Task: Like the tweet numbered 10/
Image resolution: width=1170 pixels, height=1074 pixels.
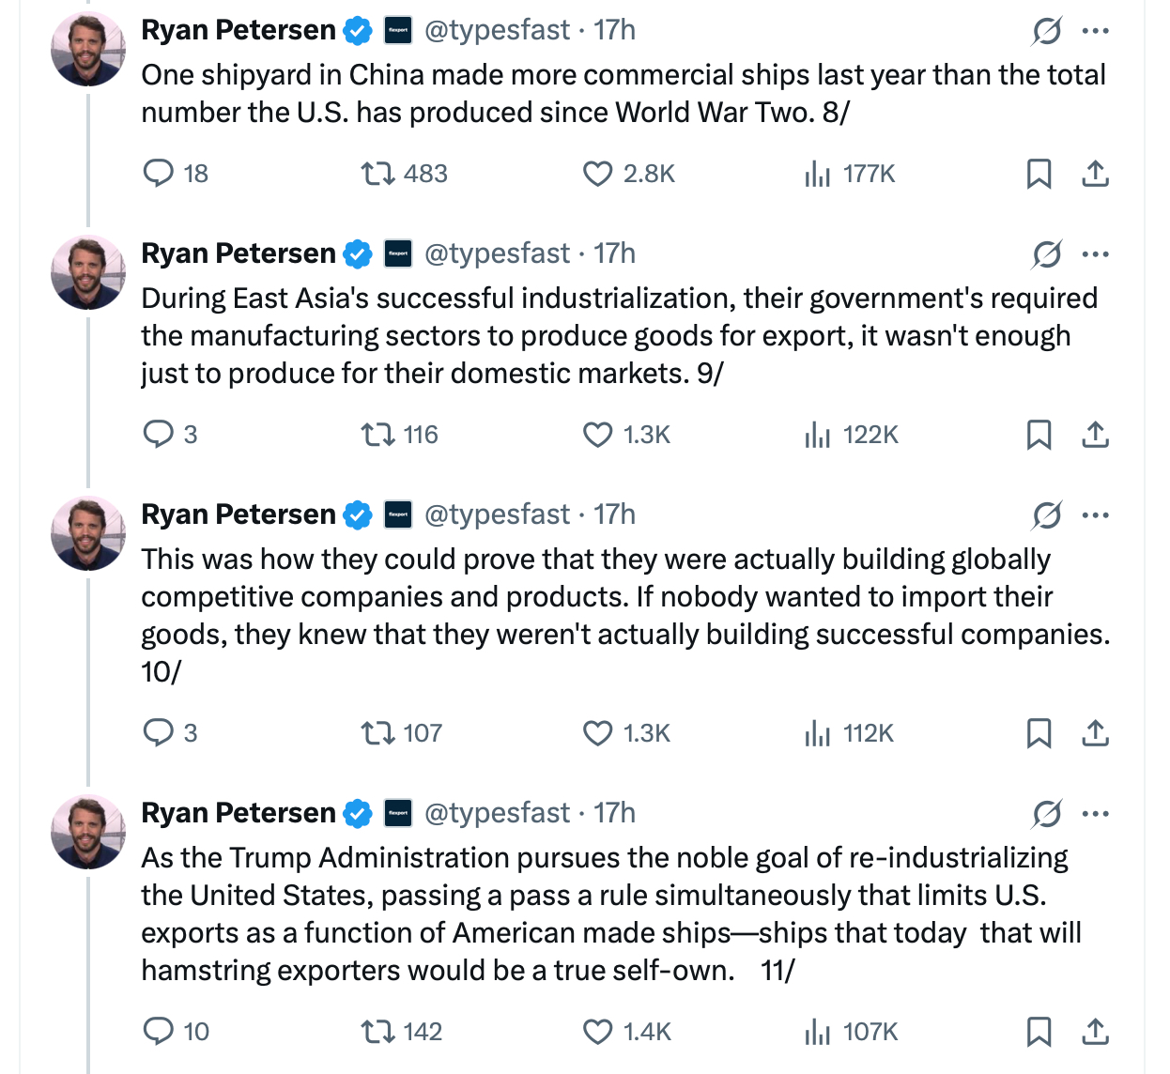Action: [597, 733]
